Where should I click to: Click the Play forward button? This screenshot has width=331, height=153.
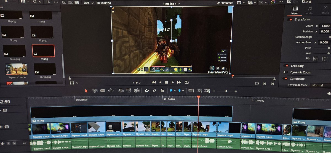(173, 82)
